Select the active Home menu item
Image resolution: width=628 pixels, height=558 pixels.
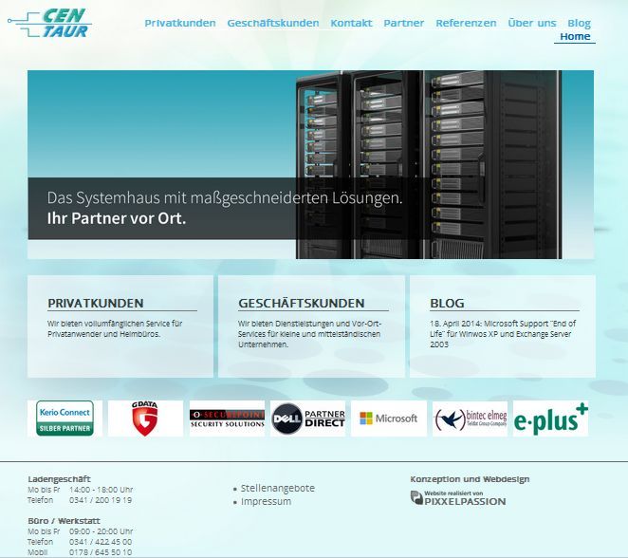pyautogui.click(x=575, y=36)
